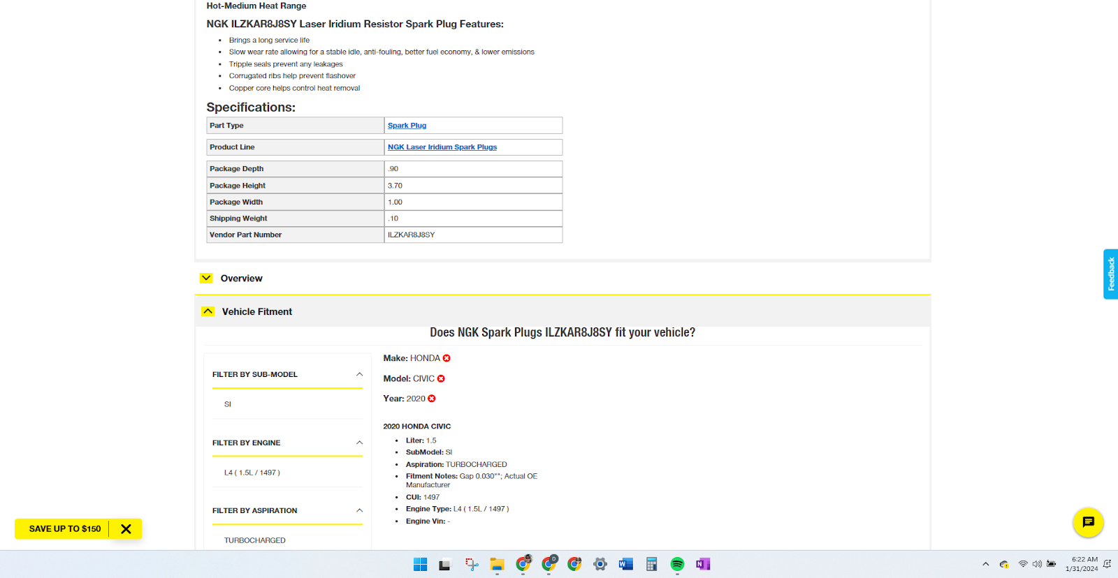Click the 2020 HONDA CIVIC fitment heading
This screenshot has width=1118, height=578.
click(x=417, y=427)
